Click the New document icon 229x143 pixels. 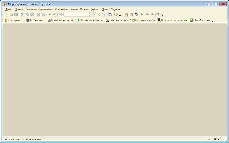click(6, 14)
